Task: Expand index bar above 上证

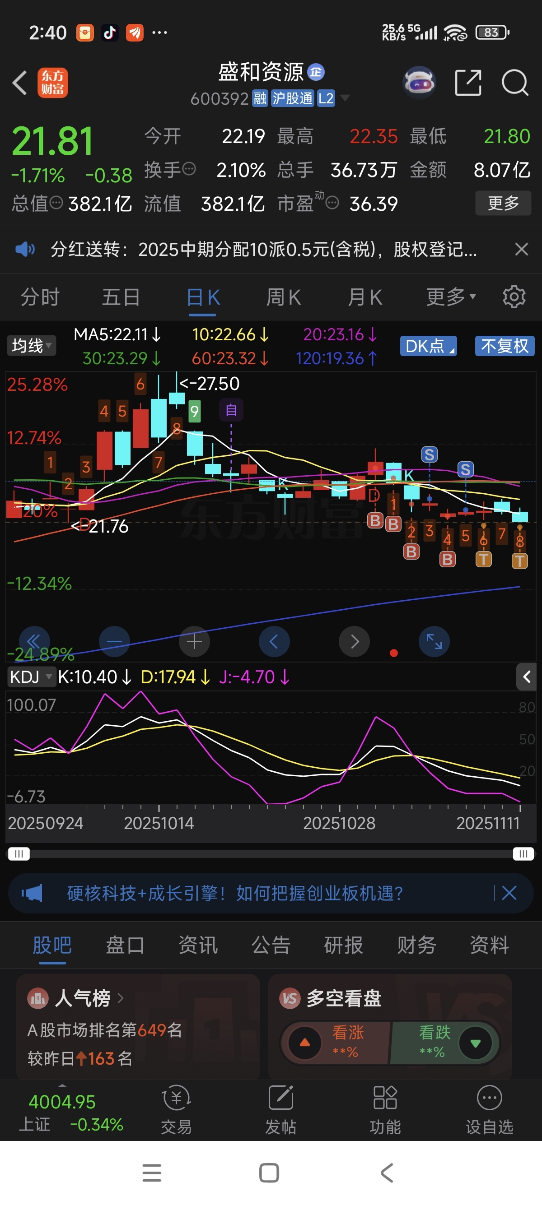Action: pyautogui.click(x=62, y=1086)
